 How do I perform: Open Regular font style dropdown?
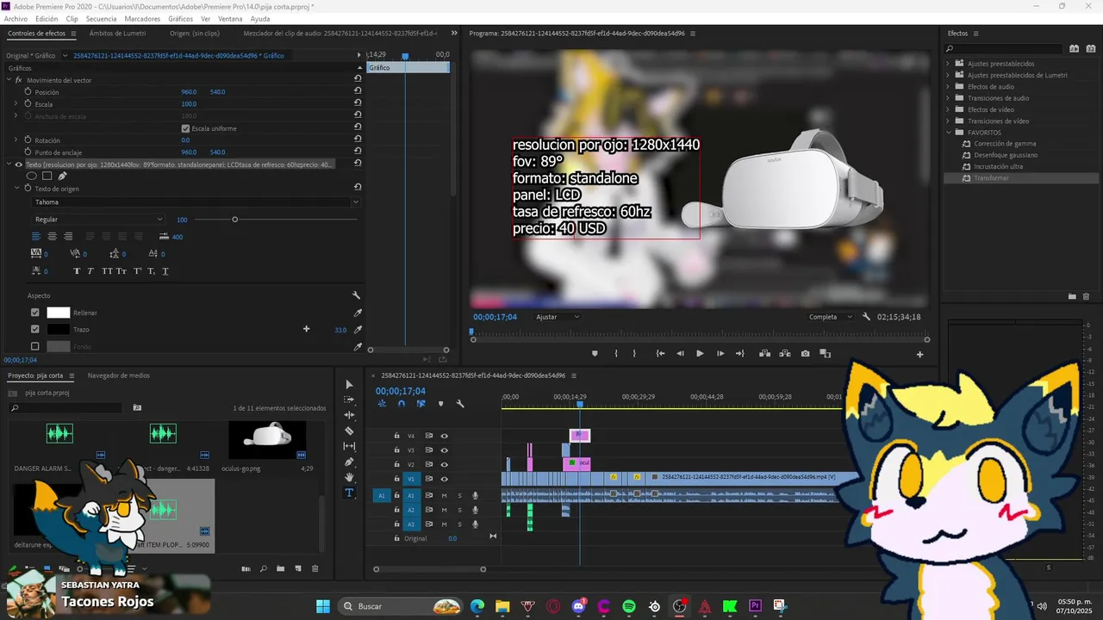tap(97, 220)
